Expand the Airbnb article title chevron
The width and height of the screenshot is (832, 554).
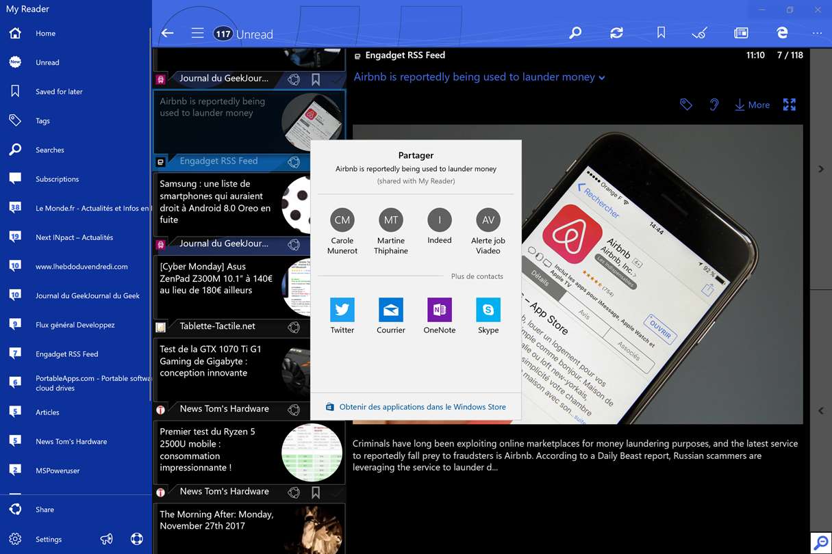[x=602, y=78]
